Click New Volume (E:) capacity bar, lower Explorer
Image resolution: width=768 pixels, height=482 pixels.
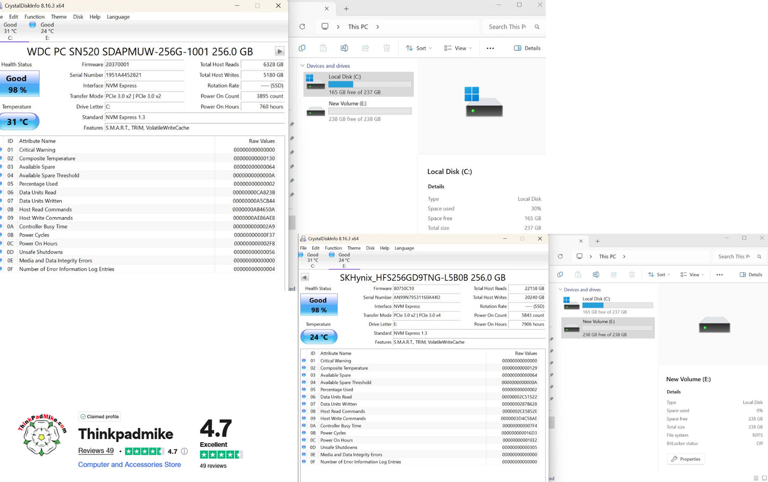(618, 328)
